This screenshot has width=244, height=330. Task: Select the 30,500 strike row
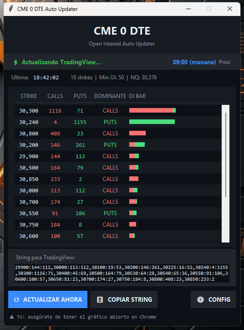pos(118,168)
